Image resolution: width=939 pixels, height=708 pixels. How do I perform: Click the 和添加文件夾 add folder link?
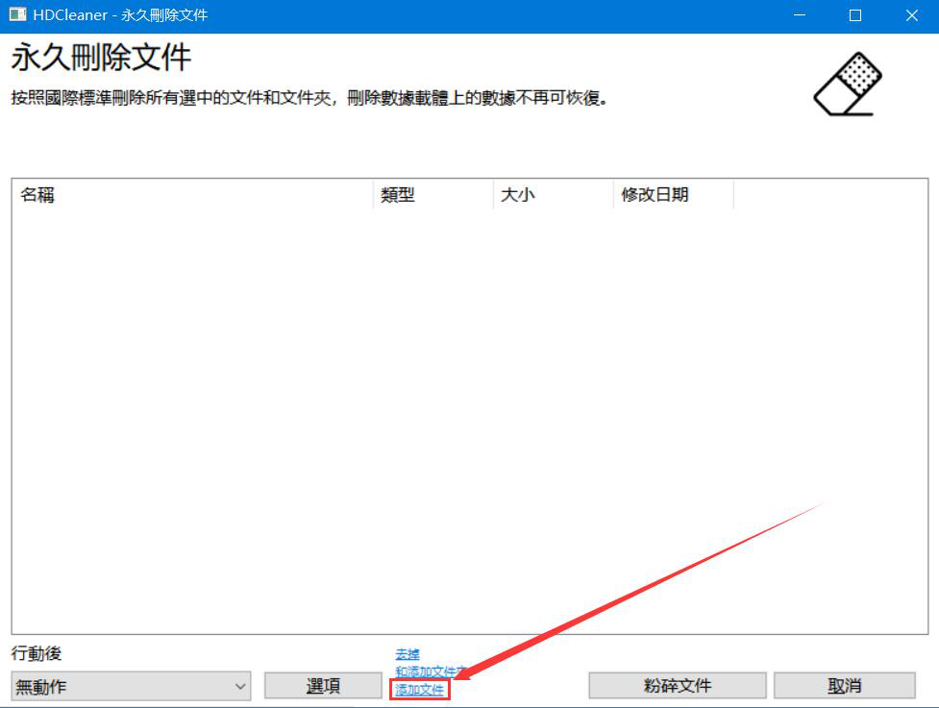tap(431, 672)
